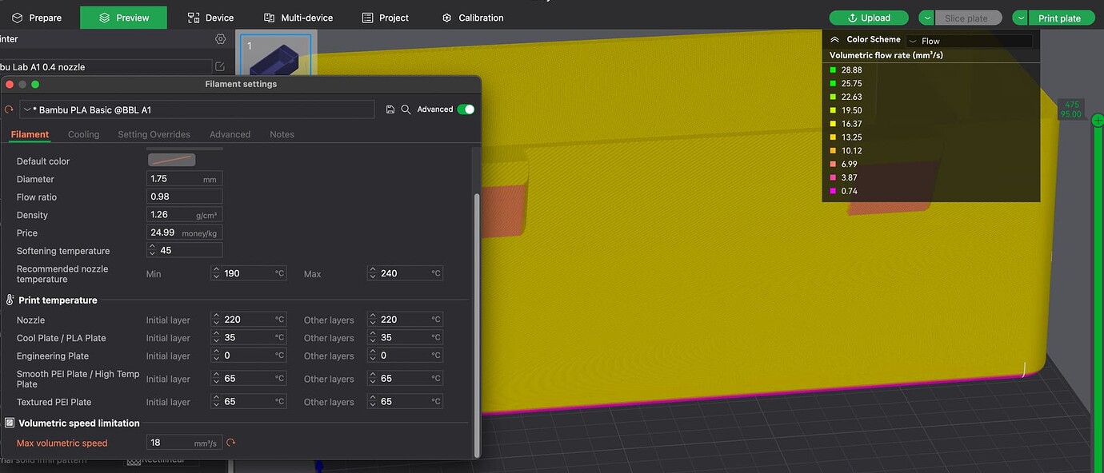Click the Upload button
Image resolution: width=1104 pixels, height=473 pixels.
869,18
